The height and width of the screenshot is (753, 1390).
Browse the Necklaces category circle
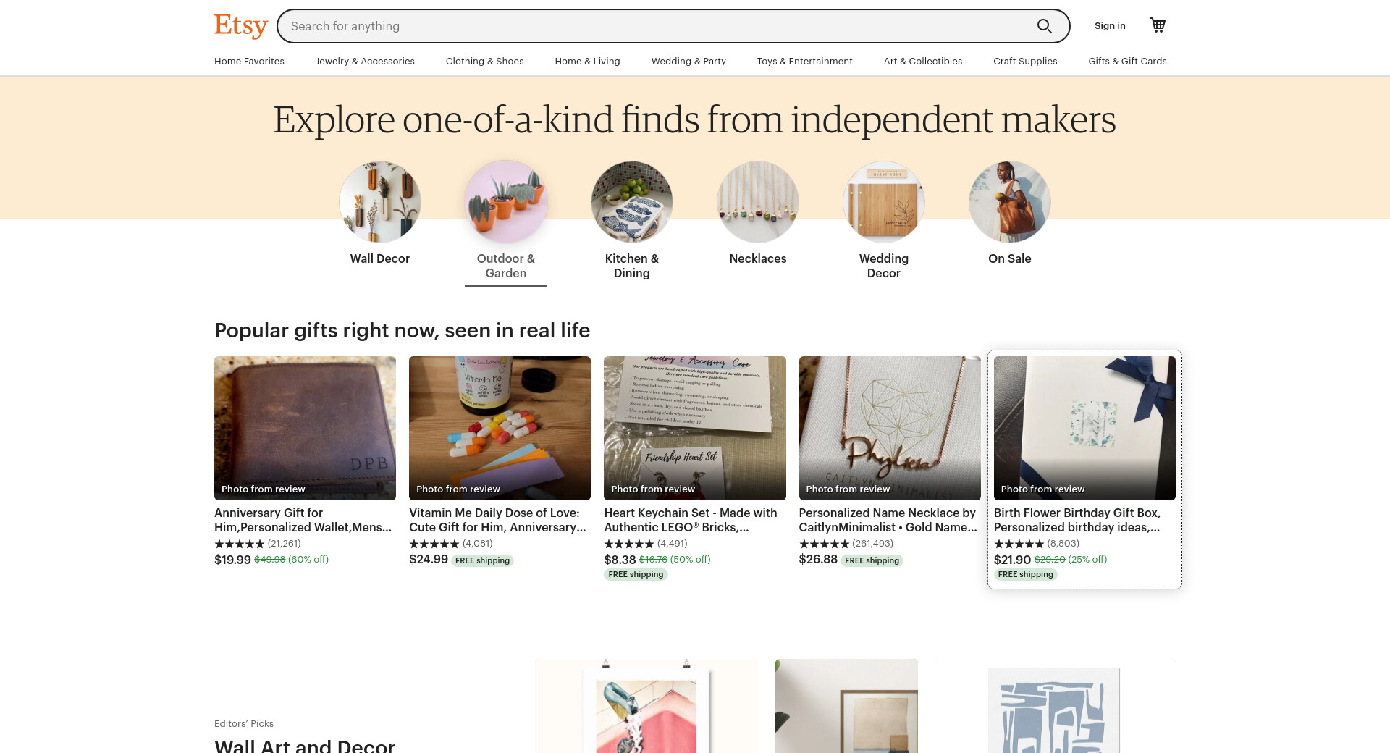[758, 202]
